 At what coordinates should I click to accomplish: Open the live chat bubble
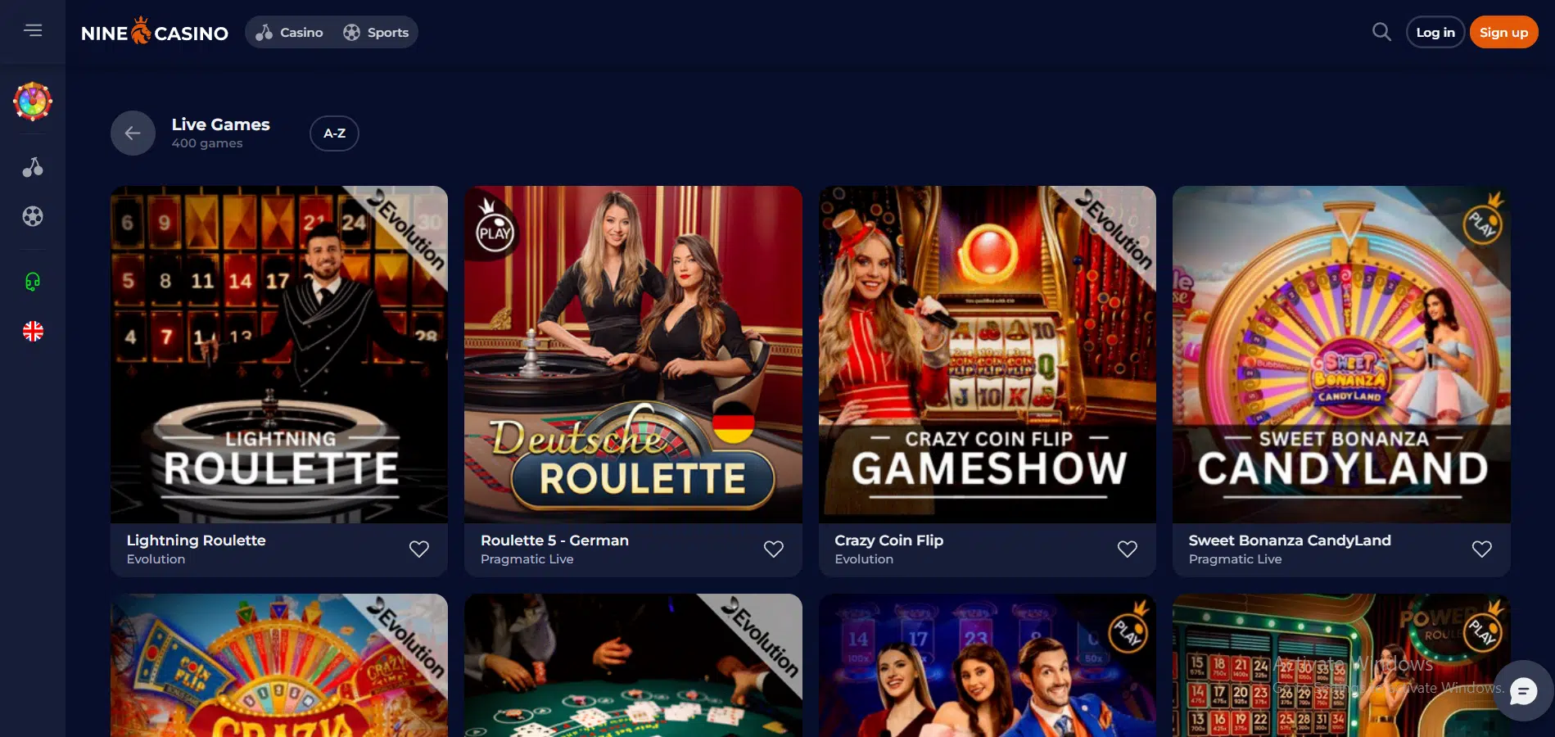pyautogui.click(x=1523, y=691)
